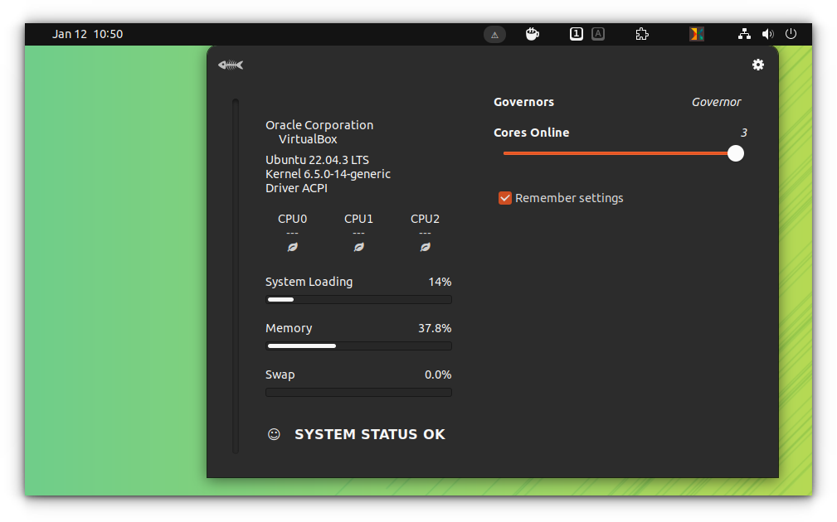Click the powersave leaf icon under CPU0
Image resolution: width=837 pixels, height=522 pixels.
point(292,246)
